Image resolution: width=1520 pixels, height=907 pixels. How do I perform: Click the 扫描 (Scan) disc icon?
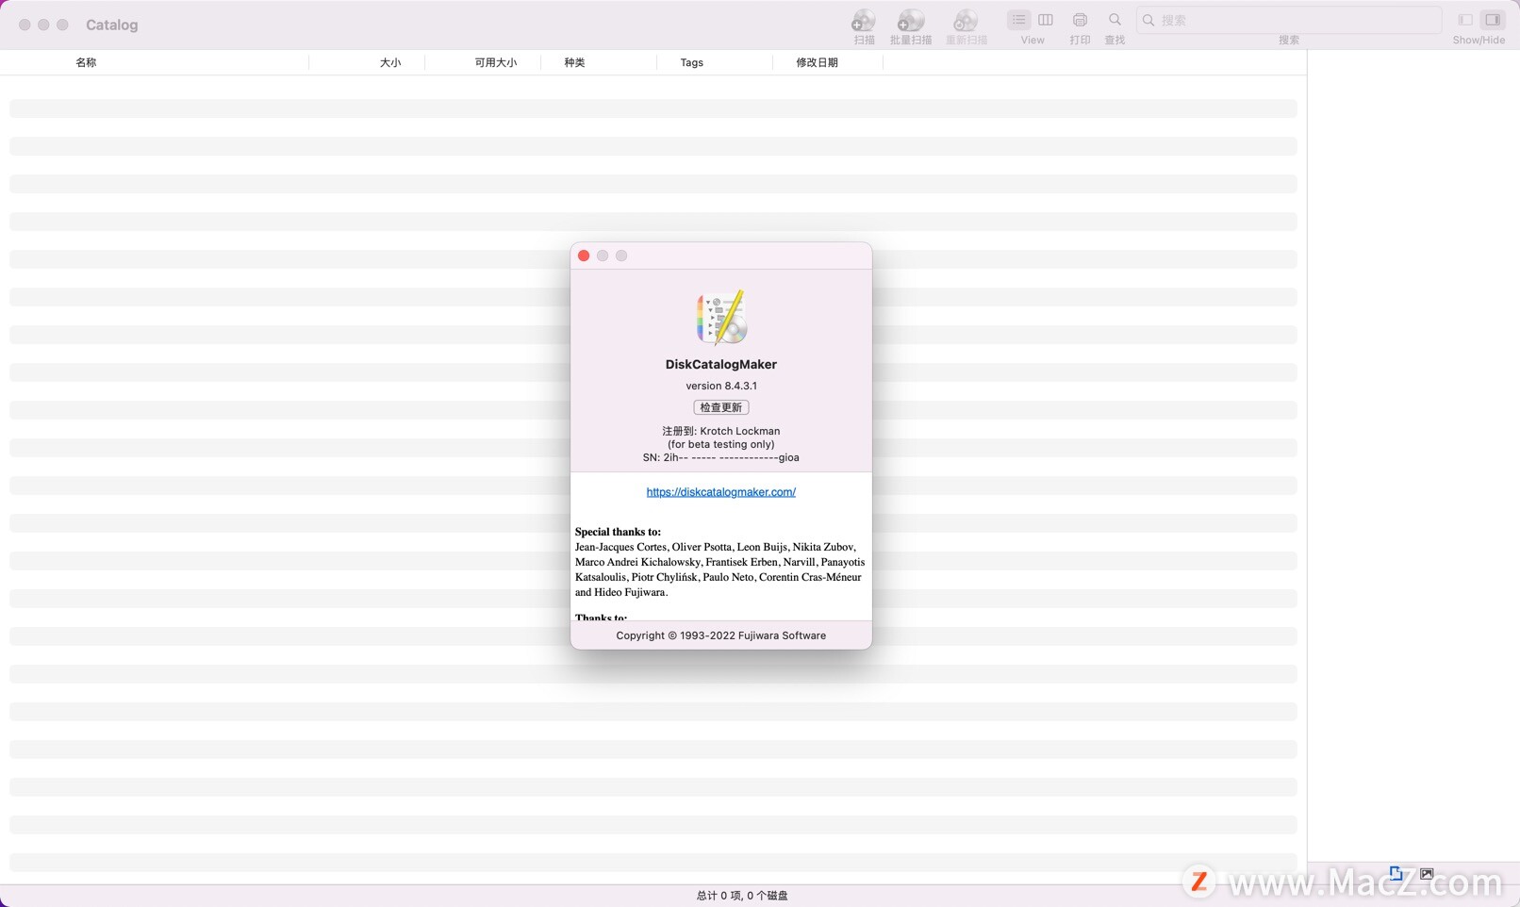coord(863,21)
